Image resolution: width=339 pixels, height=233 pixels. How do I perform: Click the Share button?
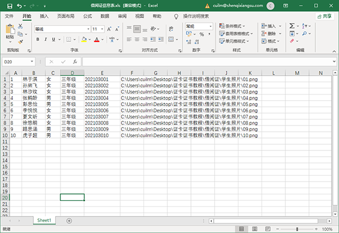(325, 16)
